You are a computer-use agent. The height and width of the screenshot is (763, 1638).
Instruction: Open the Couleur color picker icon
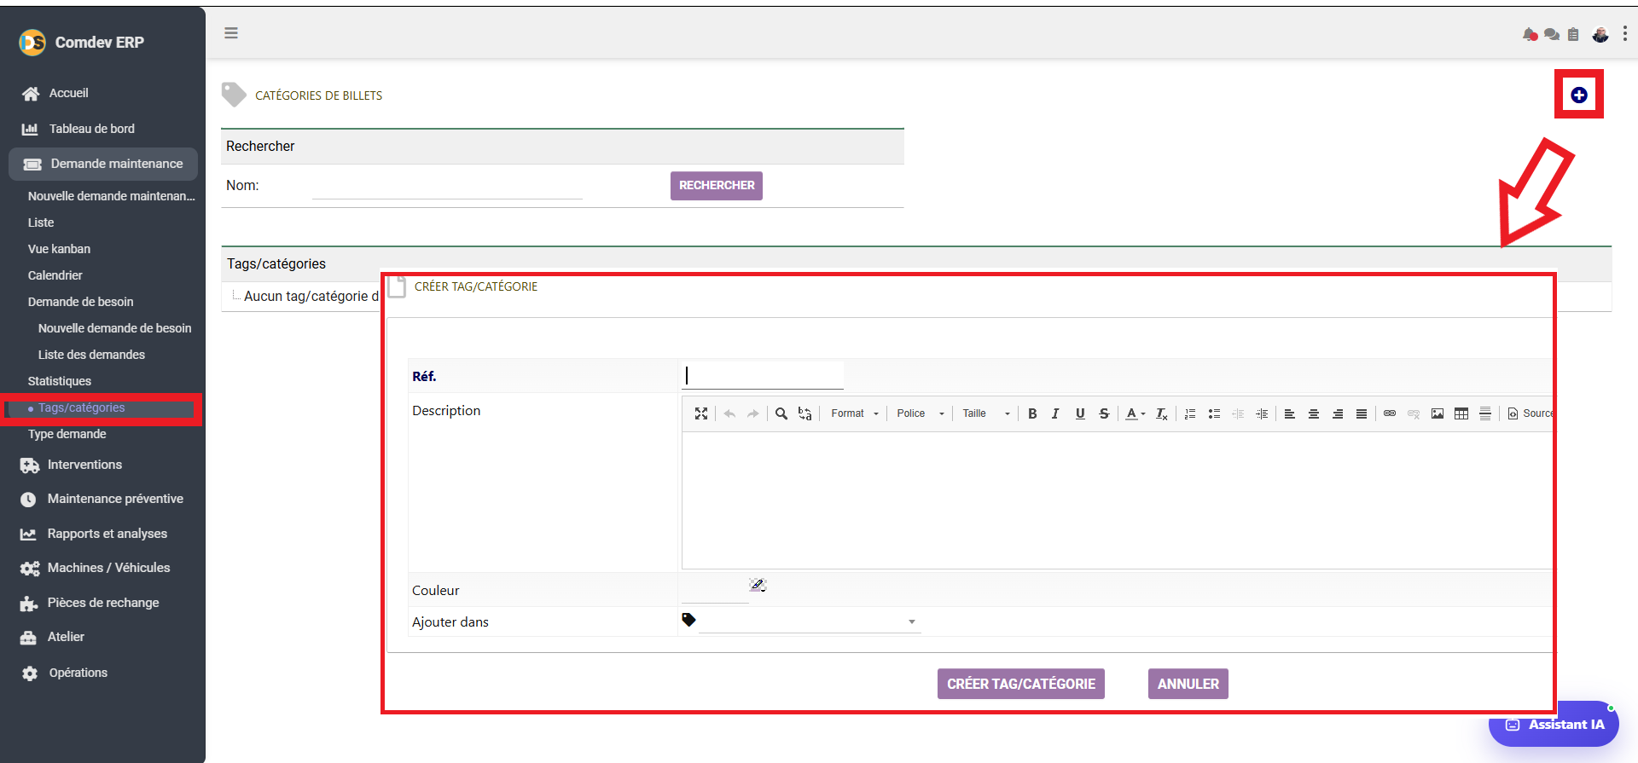(x=758, y=585)
